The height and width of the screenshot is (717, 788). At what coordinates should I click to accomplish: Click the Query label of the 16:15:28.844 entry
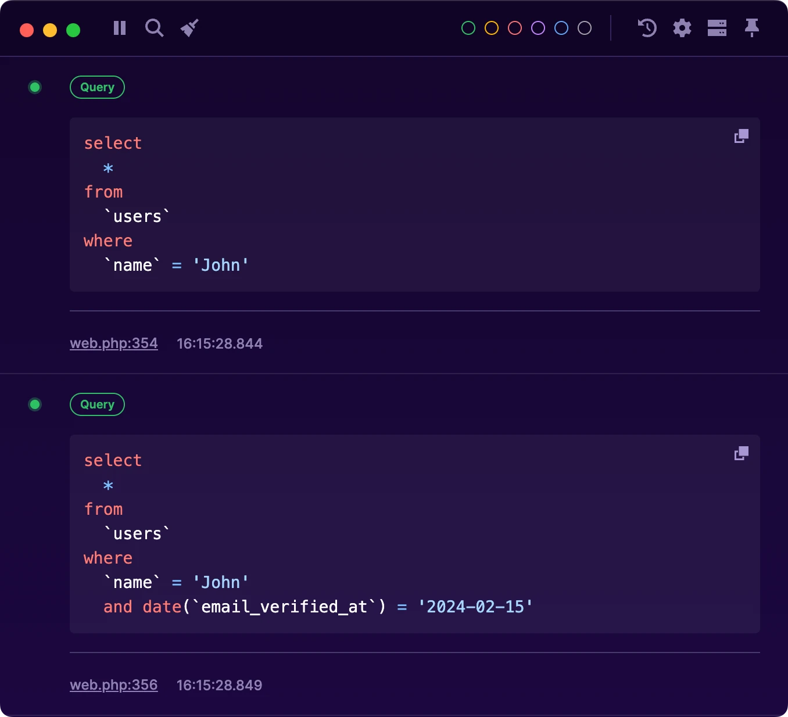pyautogui.click(x=97, y=87)
